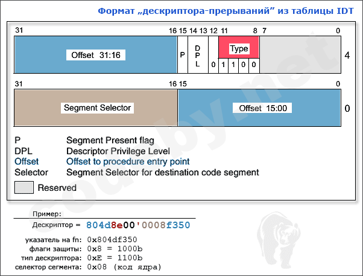This screenshot has height=276, width=363.
Task: Click the 'флаги защиты:' label
Action: pos(55,249)
